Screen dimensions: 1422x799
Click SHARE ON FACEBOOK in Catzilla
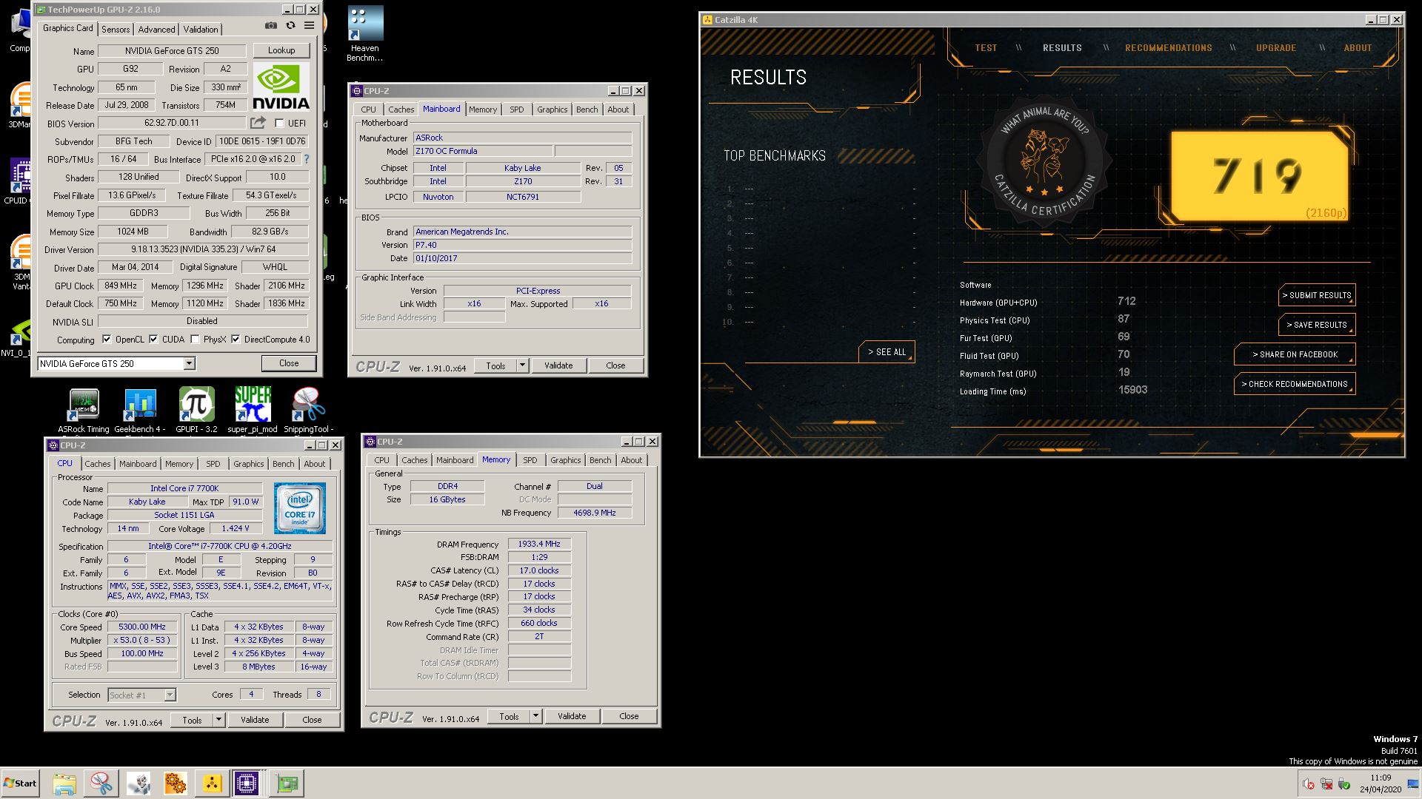(1295, 354)
